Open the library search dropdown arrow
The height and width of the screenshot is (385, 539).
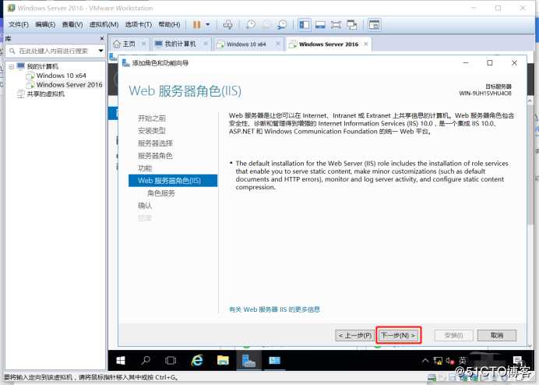[100, 51]
